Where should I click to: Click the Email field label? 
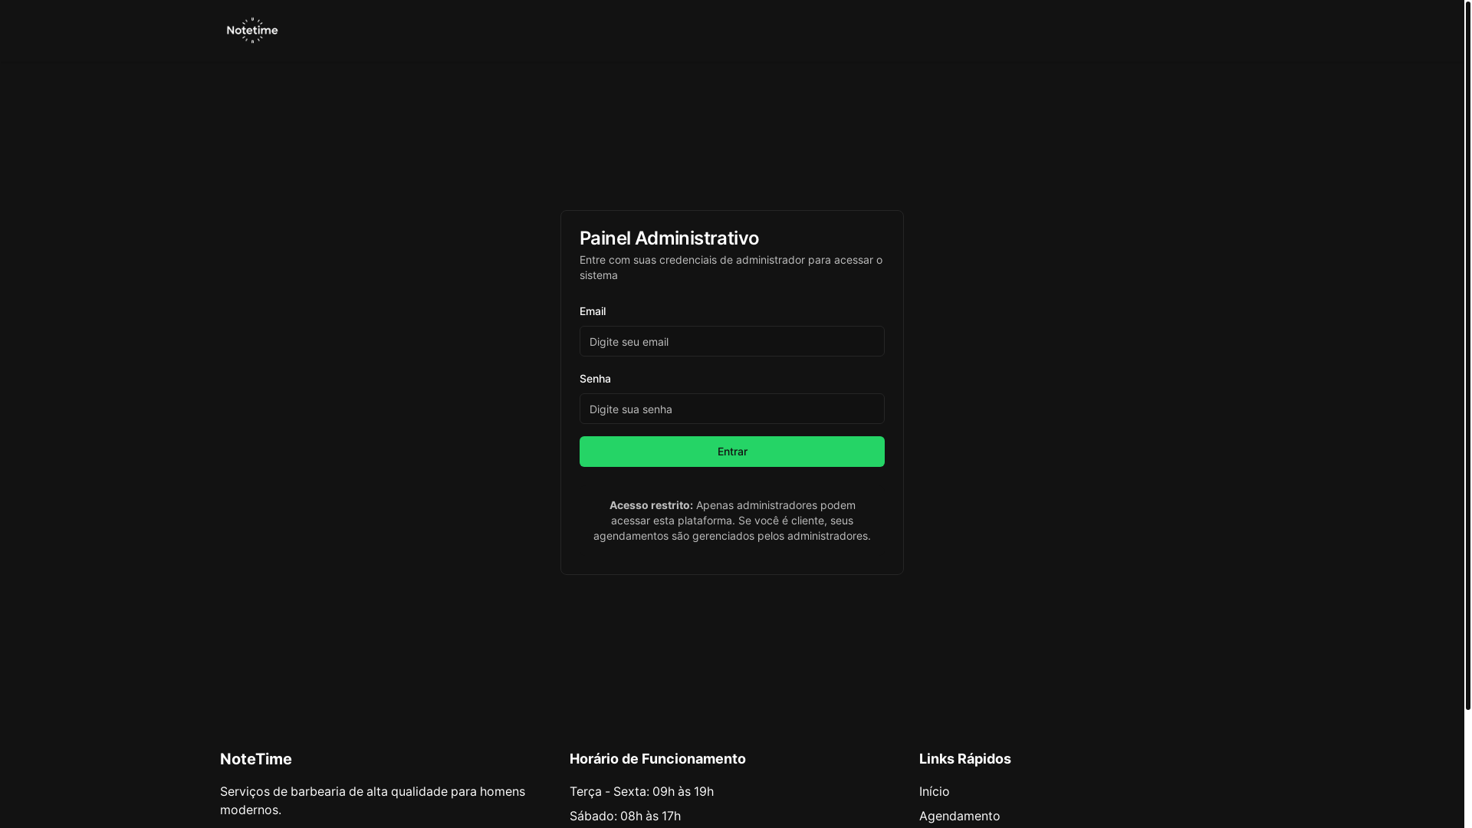(x=592, y=311)
